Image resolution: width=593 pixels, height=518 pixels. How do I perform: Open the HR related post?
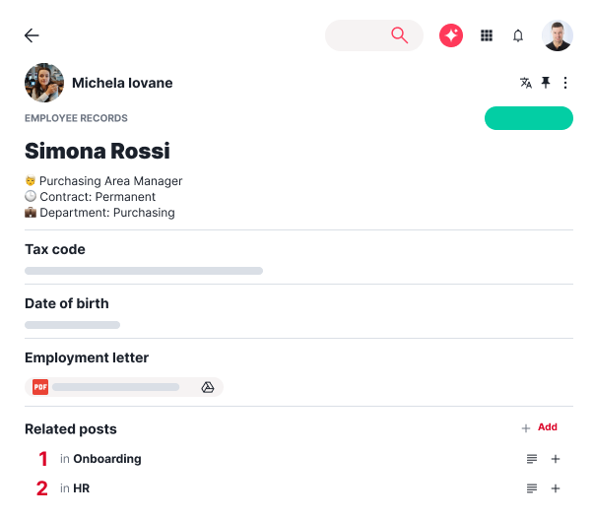click(x=82, y=488)
